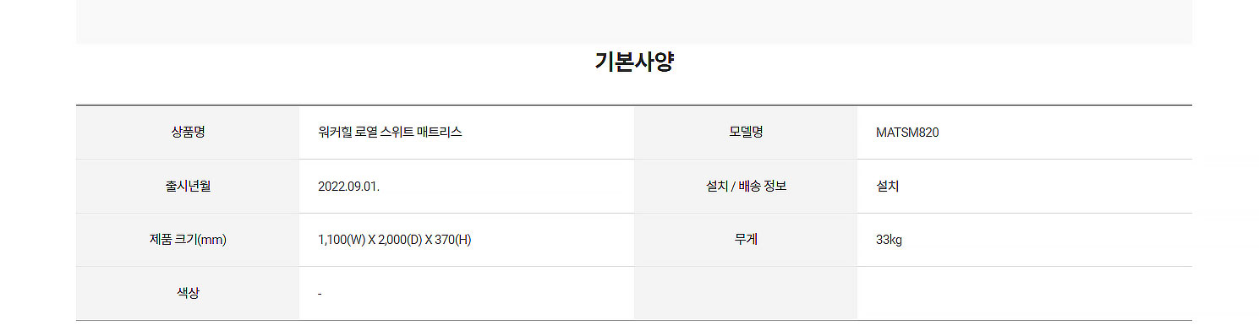
Task: Click model value MATSM820
Action: 907,133
